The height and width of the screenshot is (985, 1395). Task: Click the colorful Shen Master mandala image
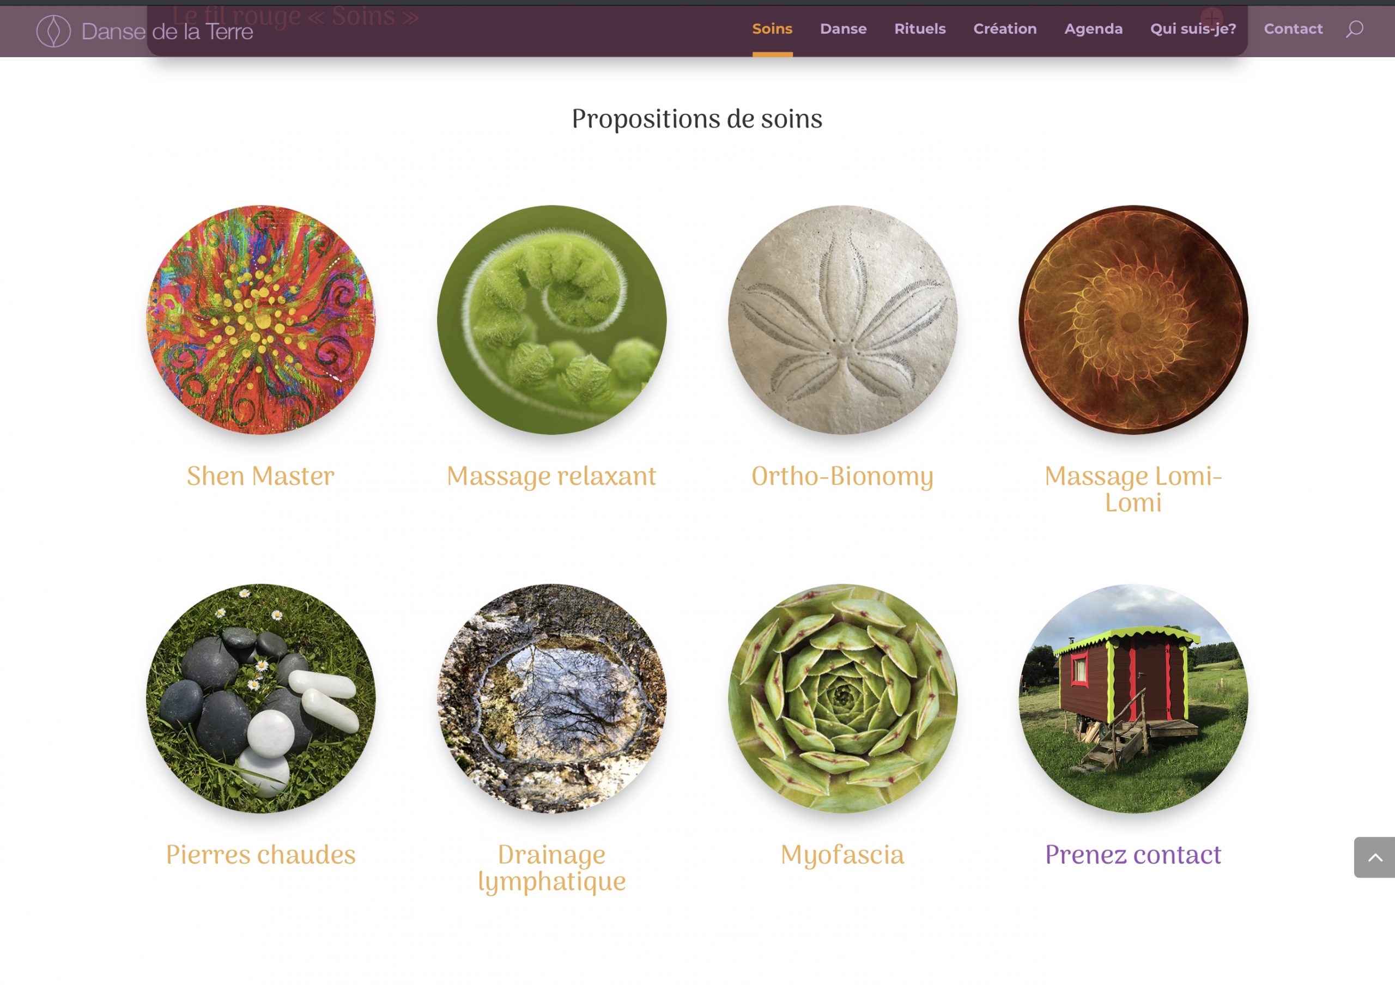point(260,319)
